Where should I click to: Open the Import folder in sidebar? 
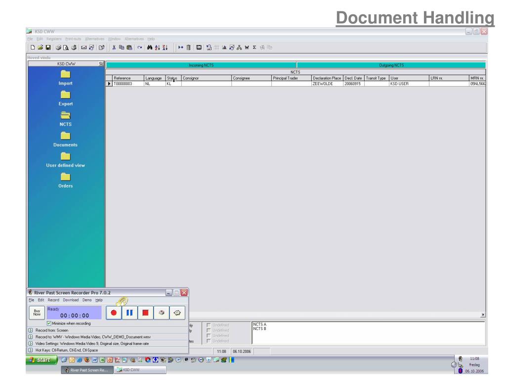pyautogui.click(x=66, y=78)
